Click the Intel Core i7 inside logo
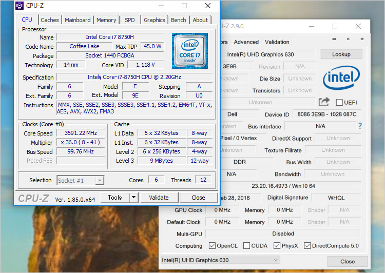 (190, 51)
